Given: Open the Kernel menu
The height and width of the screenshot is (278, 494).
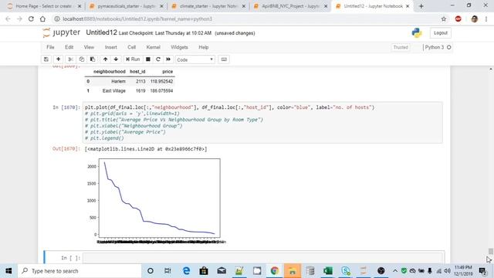Looking at the screenshot, I should click(x=153, y=47).
